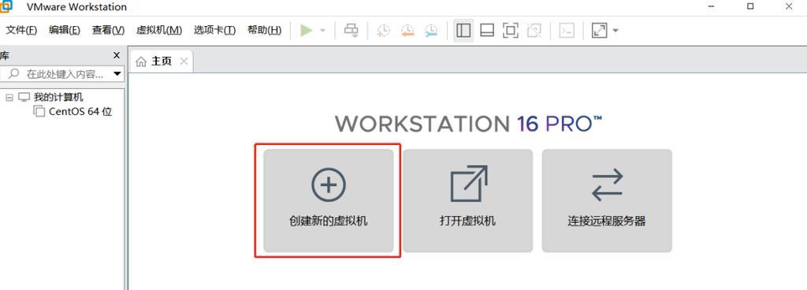Open the snapshot manager wrench icon
The image size is (807, 290).
[x=431, y=30]
